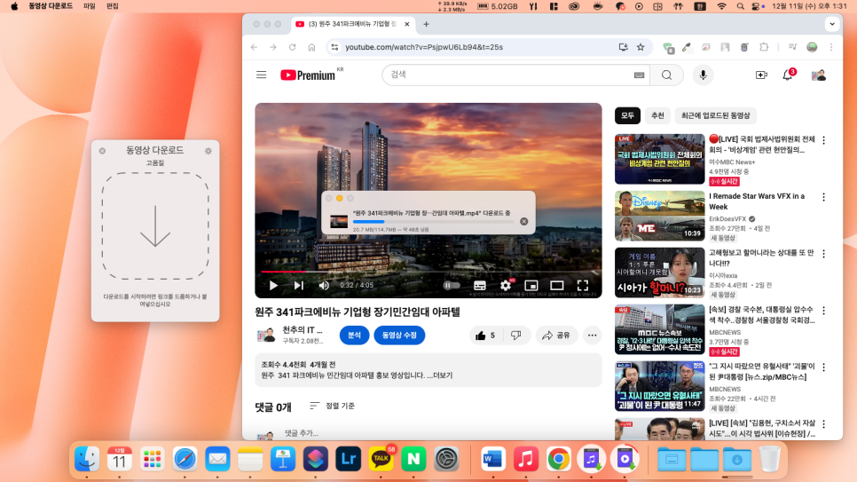Screen dimensions: 857x482
Task: Open options for 국회 법제사법위원회 live video
Action: point(823,140)
